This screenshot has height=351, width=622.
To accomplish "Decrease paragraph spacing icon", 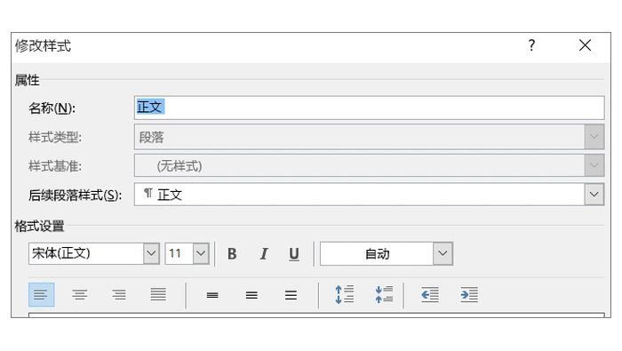I will click(384, 295).
